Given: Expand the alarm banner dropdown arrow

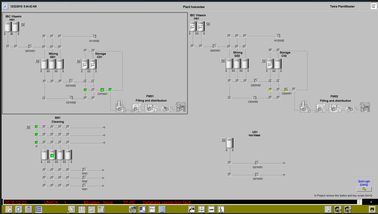Looking at the screenshot, I should tap(359, 202).
